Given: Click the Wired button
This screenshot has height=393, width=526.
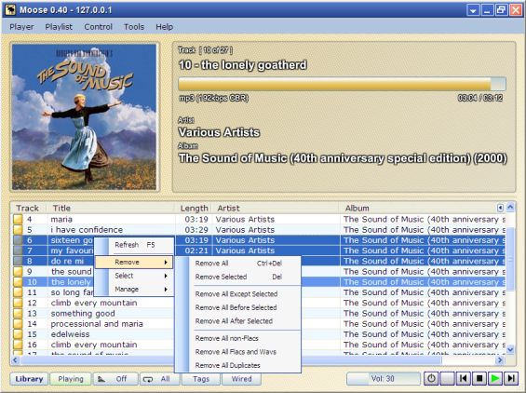Looking at the screenshot, I should [241, 379].
